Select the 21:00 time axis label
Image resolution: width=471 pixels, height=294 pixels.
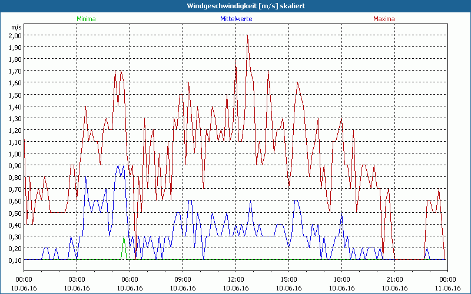(x=395, y=279)
